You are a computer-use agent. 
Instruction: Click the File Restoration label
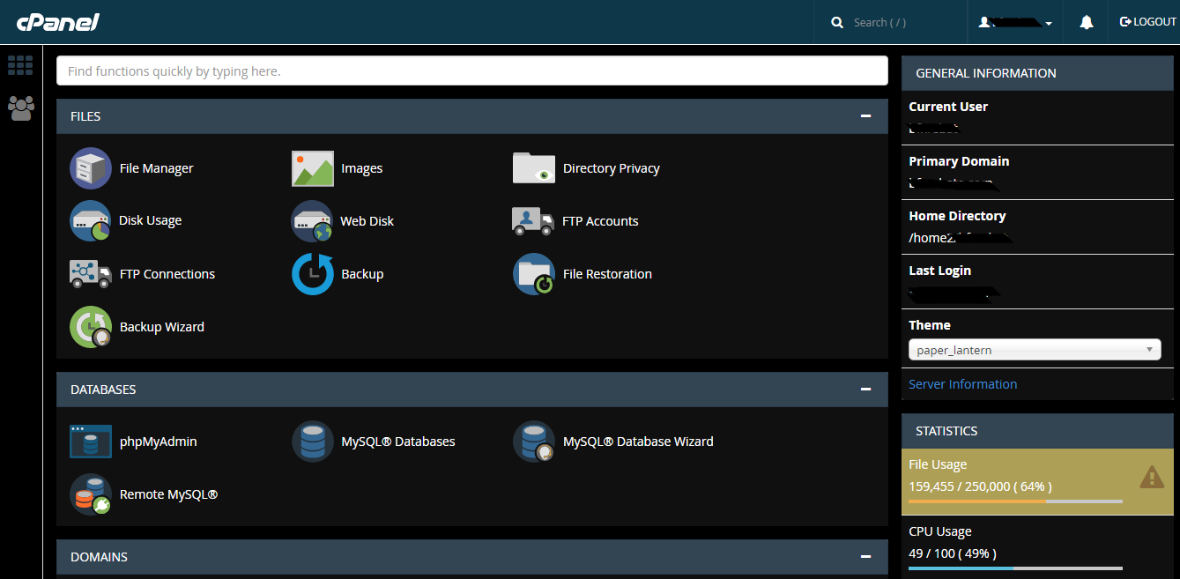click(x=607, y=274)
